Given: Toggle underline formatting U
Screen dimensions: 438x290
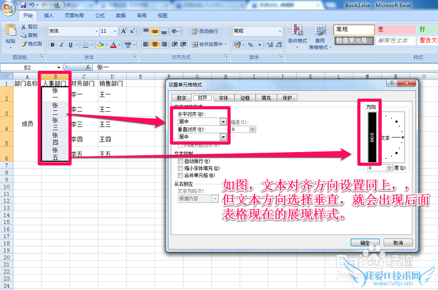Looking at the screenshot, I should 71,45.
